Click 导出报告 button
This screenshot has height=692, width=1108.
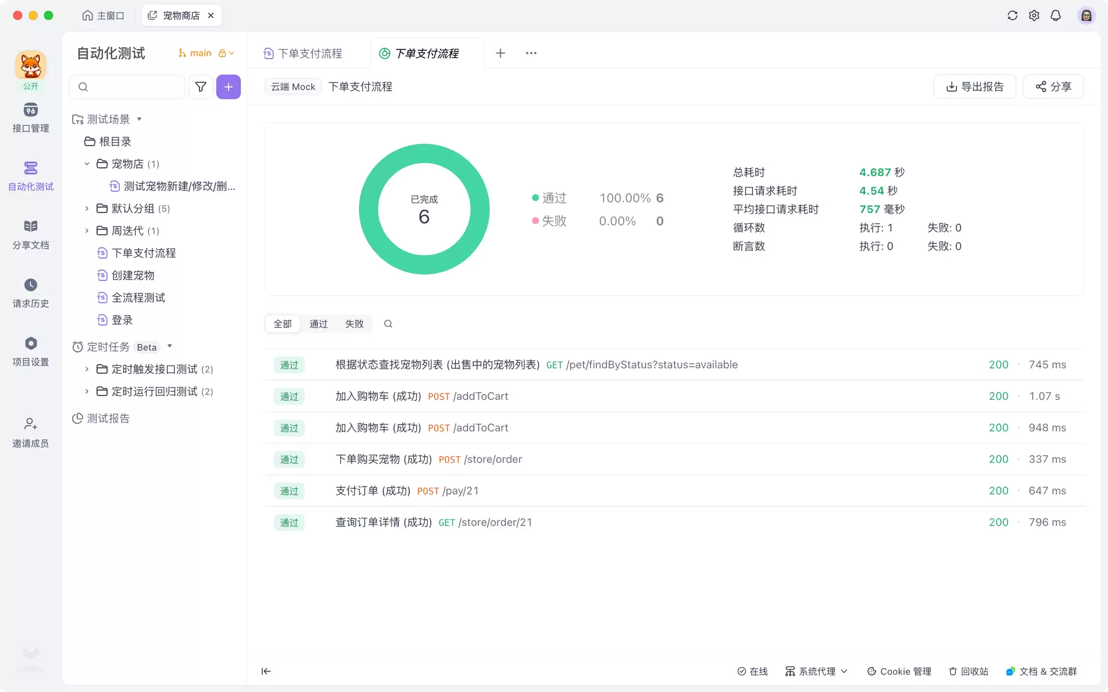(x=974, y=87)
